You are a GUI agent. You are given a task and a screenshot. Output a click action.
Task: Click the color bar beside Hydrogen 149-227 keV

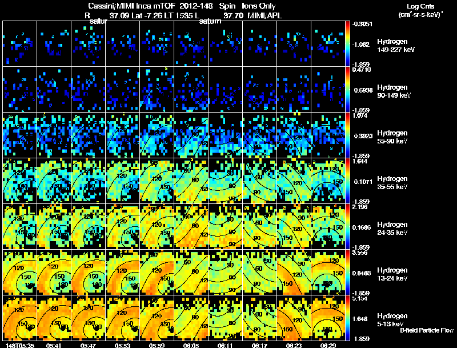pyautogui.click(x=347, y=44)
